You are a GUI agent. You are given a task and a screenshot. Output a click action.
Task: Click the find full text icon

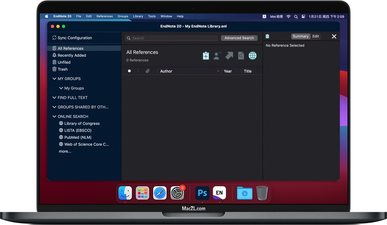click(241, 56)
